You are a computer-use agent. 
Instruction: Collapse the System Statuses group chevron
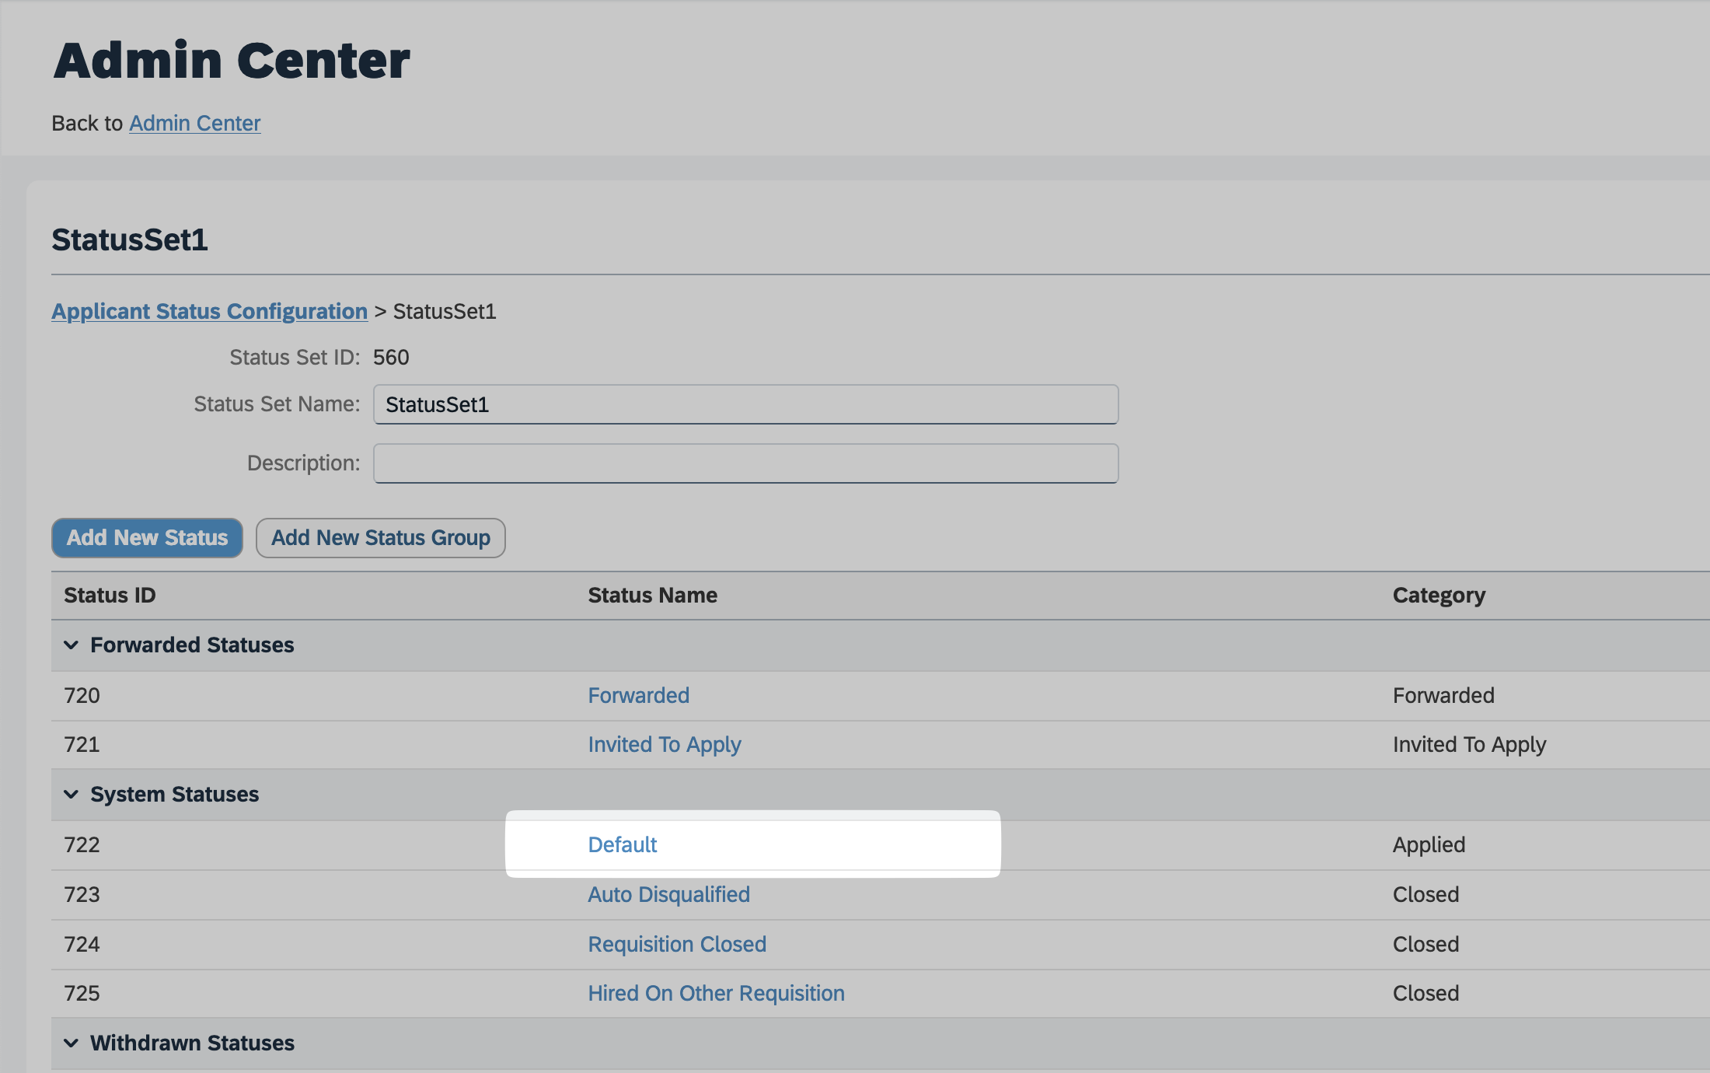point(71,794)
